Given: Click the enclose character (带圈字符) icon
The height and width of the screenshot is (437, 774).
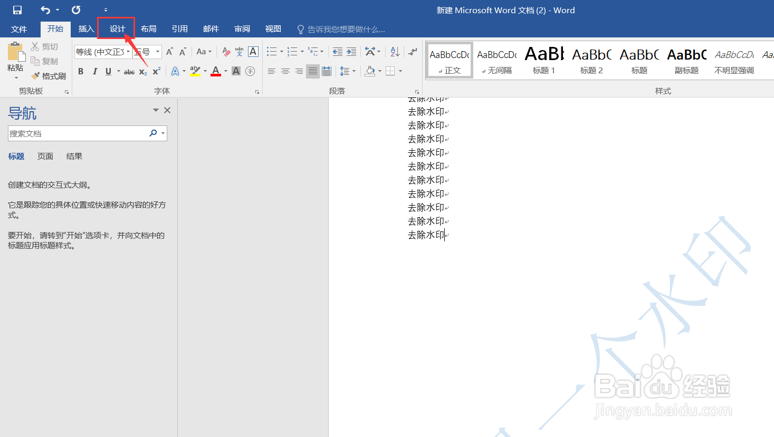Looking at the screenshot, I should [250, 71].
